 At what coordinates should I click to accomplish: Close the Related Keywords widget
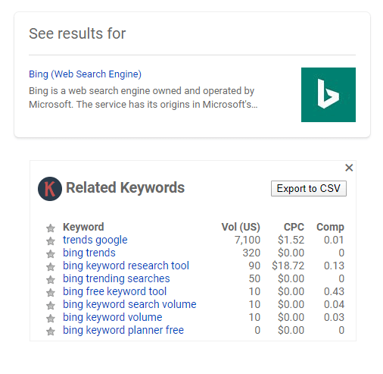(x=349, y=168)
